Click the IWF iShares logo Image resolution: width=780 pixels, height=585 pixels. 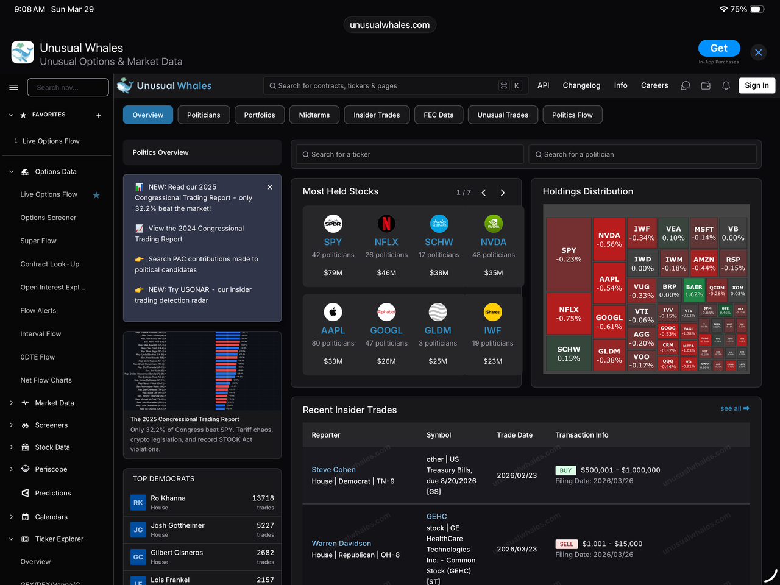click(x=492, y=312)
